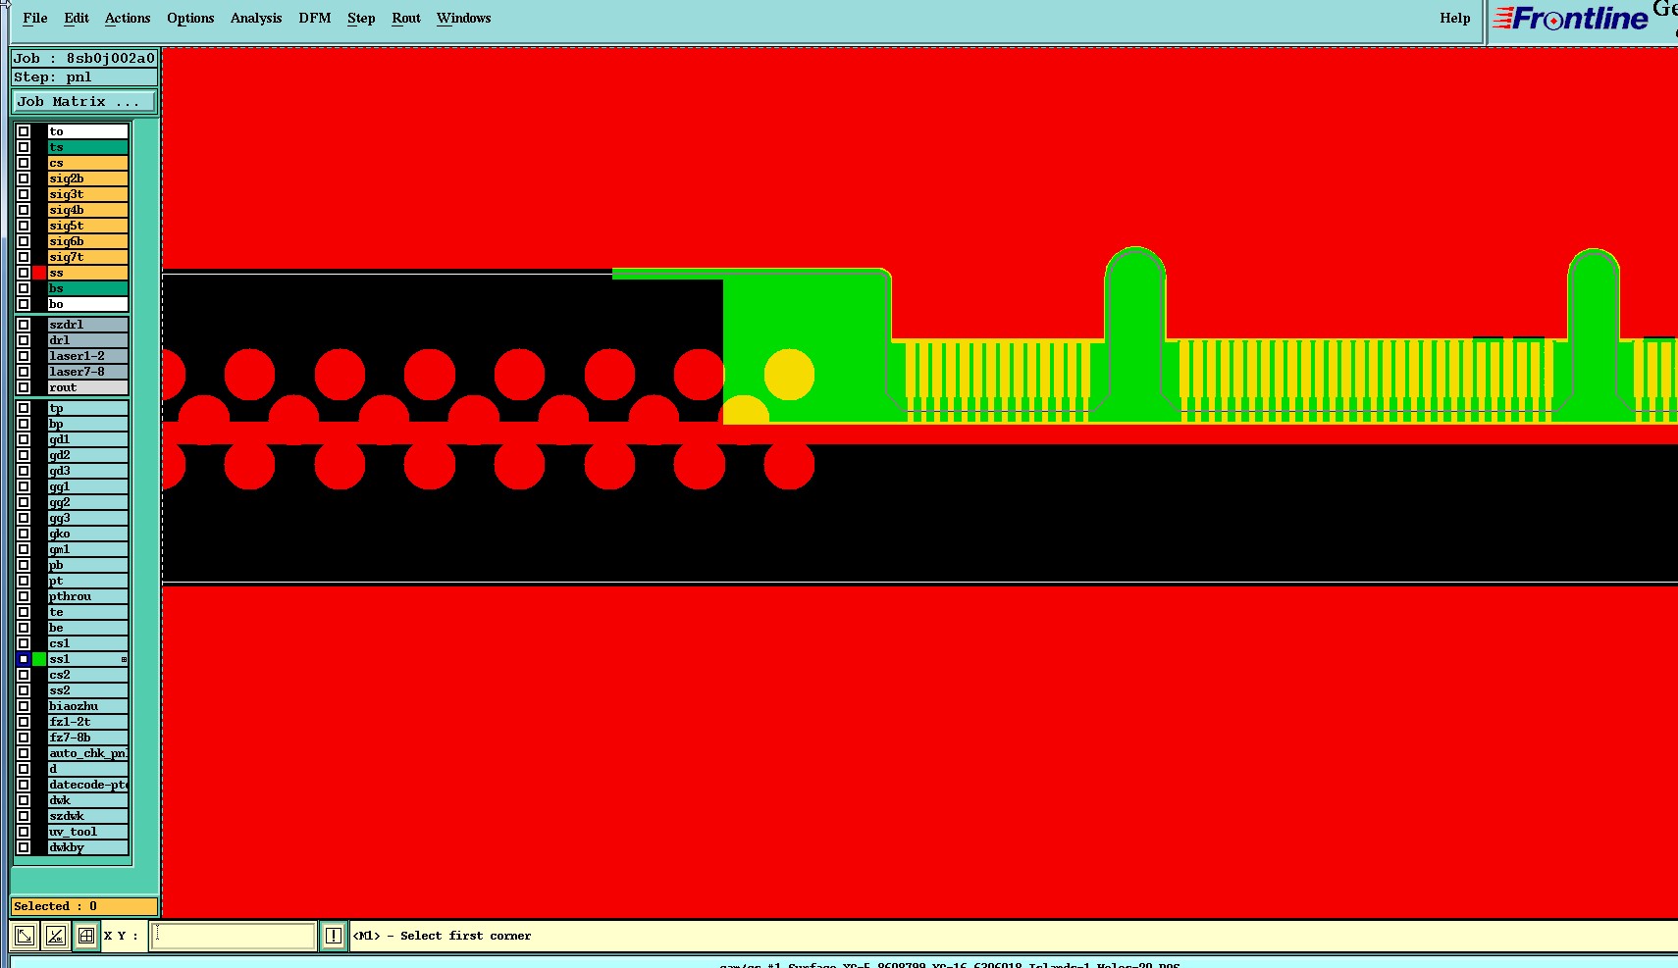Toggle checkbox for layer 'to'
Viewport: 1678px width, 968px height.
pos(24,131)
